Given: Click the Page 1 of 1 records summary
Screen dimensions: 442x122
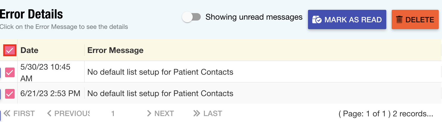Looking at the screenshot, I should point(386,114).
